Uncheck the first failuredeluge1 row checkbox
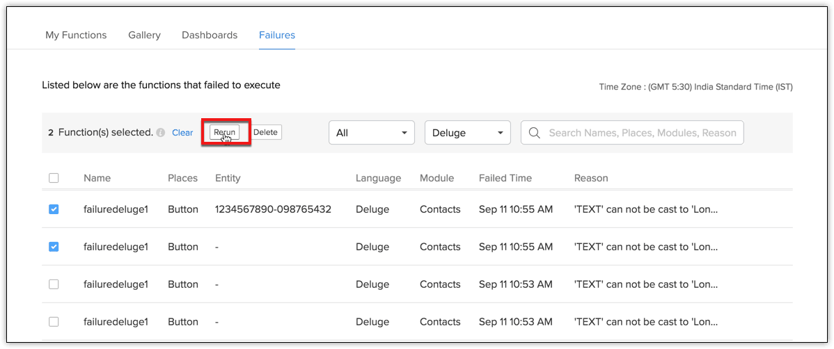The image size is (834, 349). point(54,209)
